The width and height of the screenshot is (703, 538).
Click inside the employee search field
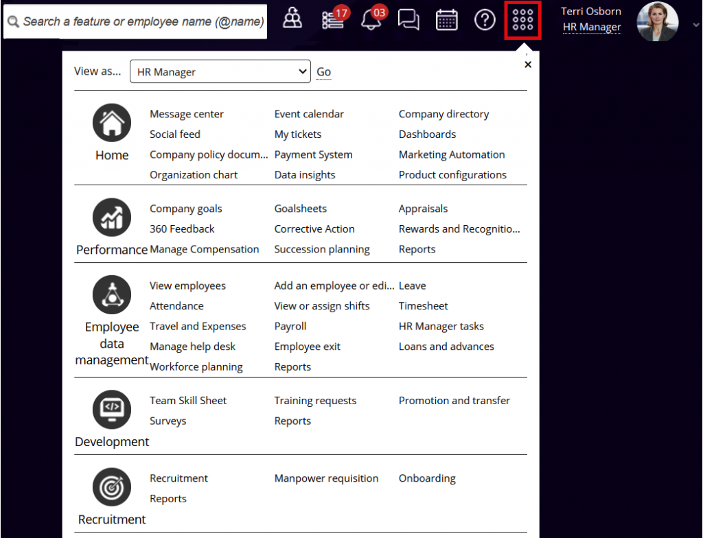click(x=134, y=21)
